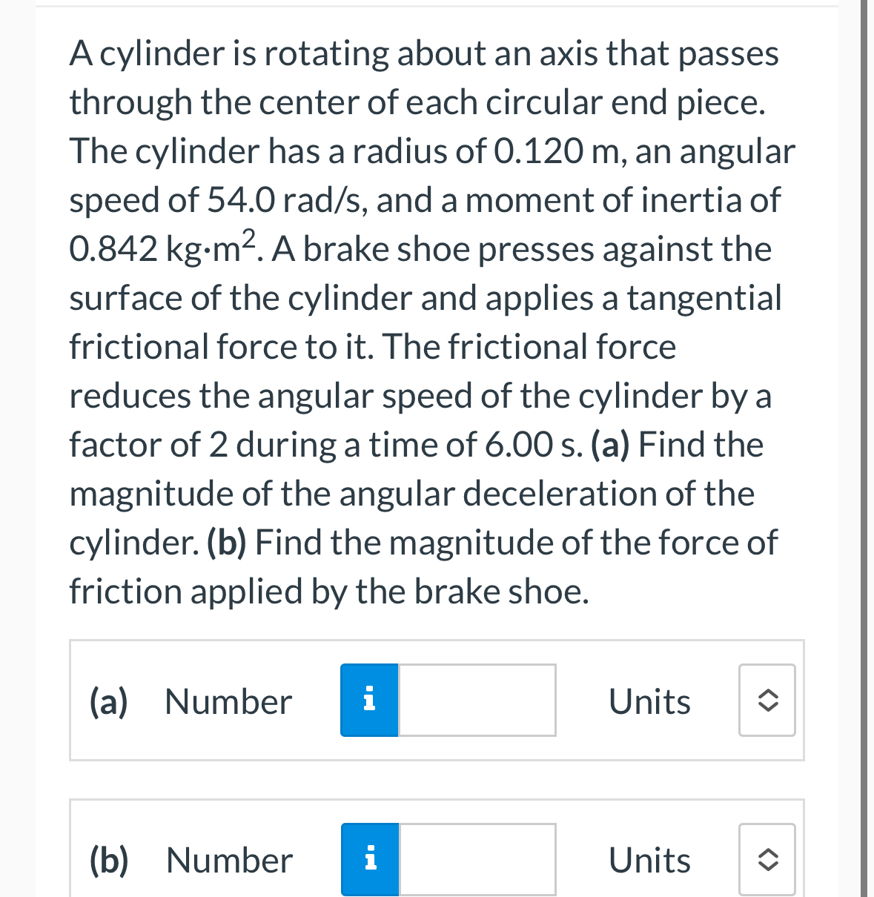Click inside the part (b) Number answer box
The image size is (874, 897).
pos(477,858)
